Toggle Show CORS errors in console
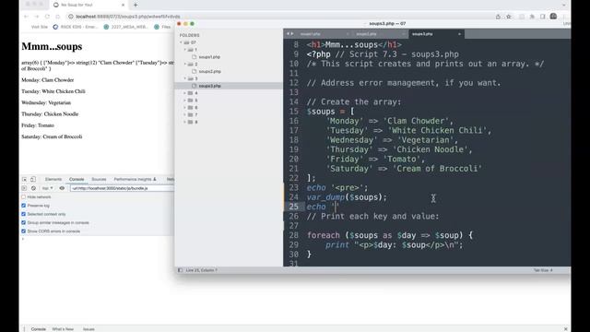 [x=24, y=231]
